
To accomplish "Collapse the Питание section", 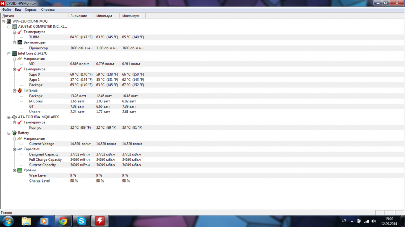I will coord(15,90).
